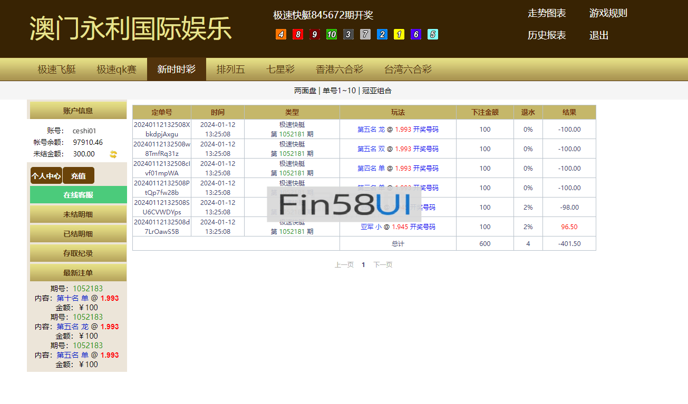Open the 已结明细 sidebar item

78,234
